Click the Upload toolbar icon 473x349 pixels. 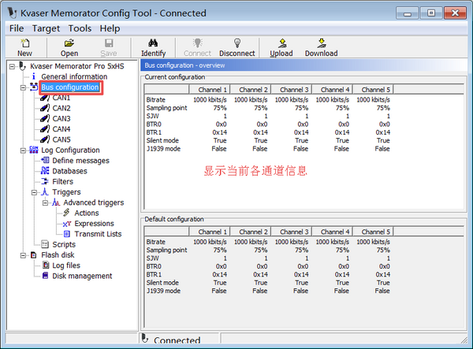(282, 43)
